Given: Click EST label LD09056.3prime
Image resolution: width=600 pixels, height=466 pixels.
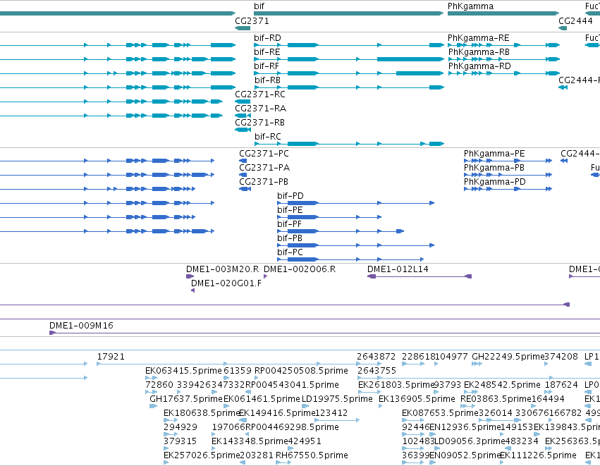Looking at the screenshot, I should point(470,441).
